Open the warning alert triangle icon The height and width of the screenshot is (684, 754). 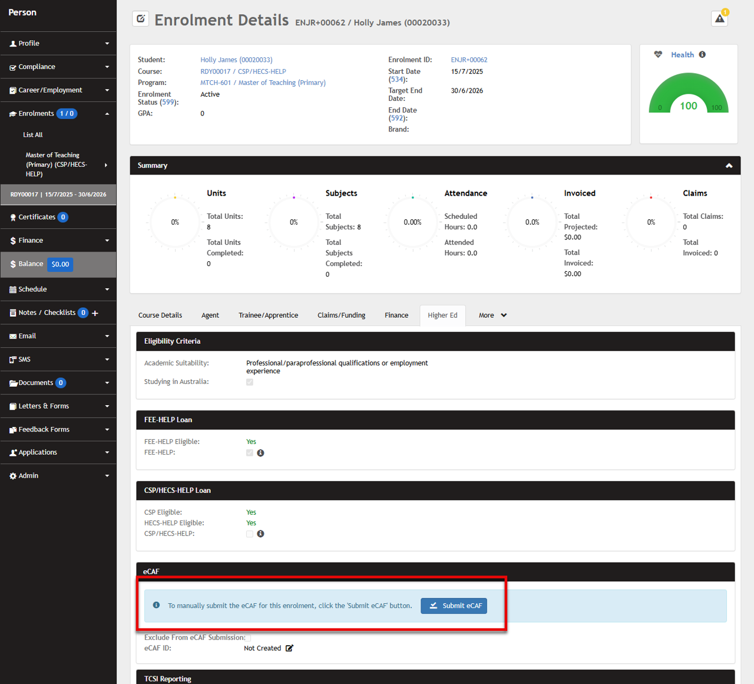719,19
